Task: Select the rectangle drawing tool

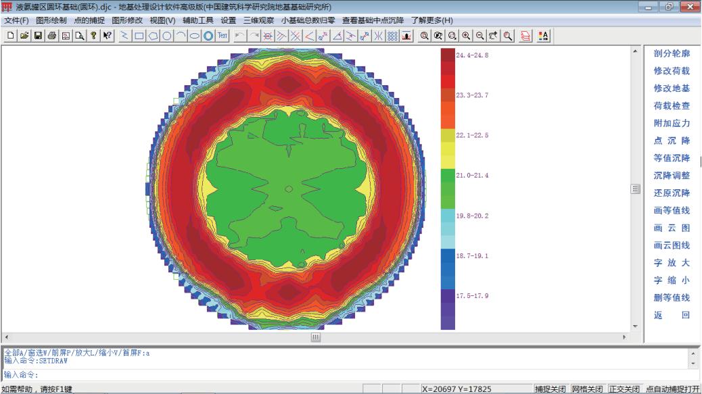Action: tap(139, 34)
